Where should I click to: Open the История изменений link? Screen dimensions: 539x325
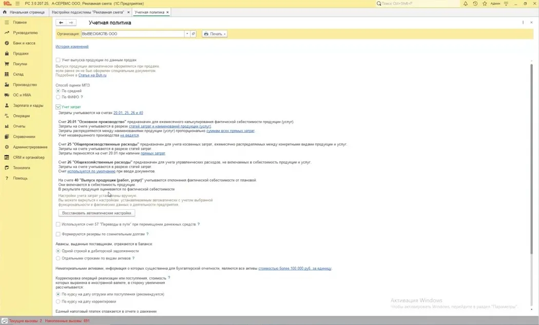[x=72, y=47]
